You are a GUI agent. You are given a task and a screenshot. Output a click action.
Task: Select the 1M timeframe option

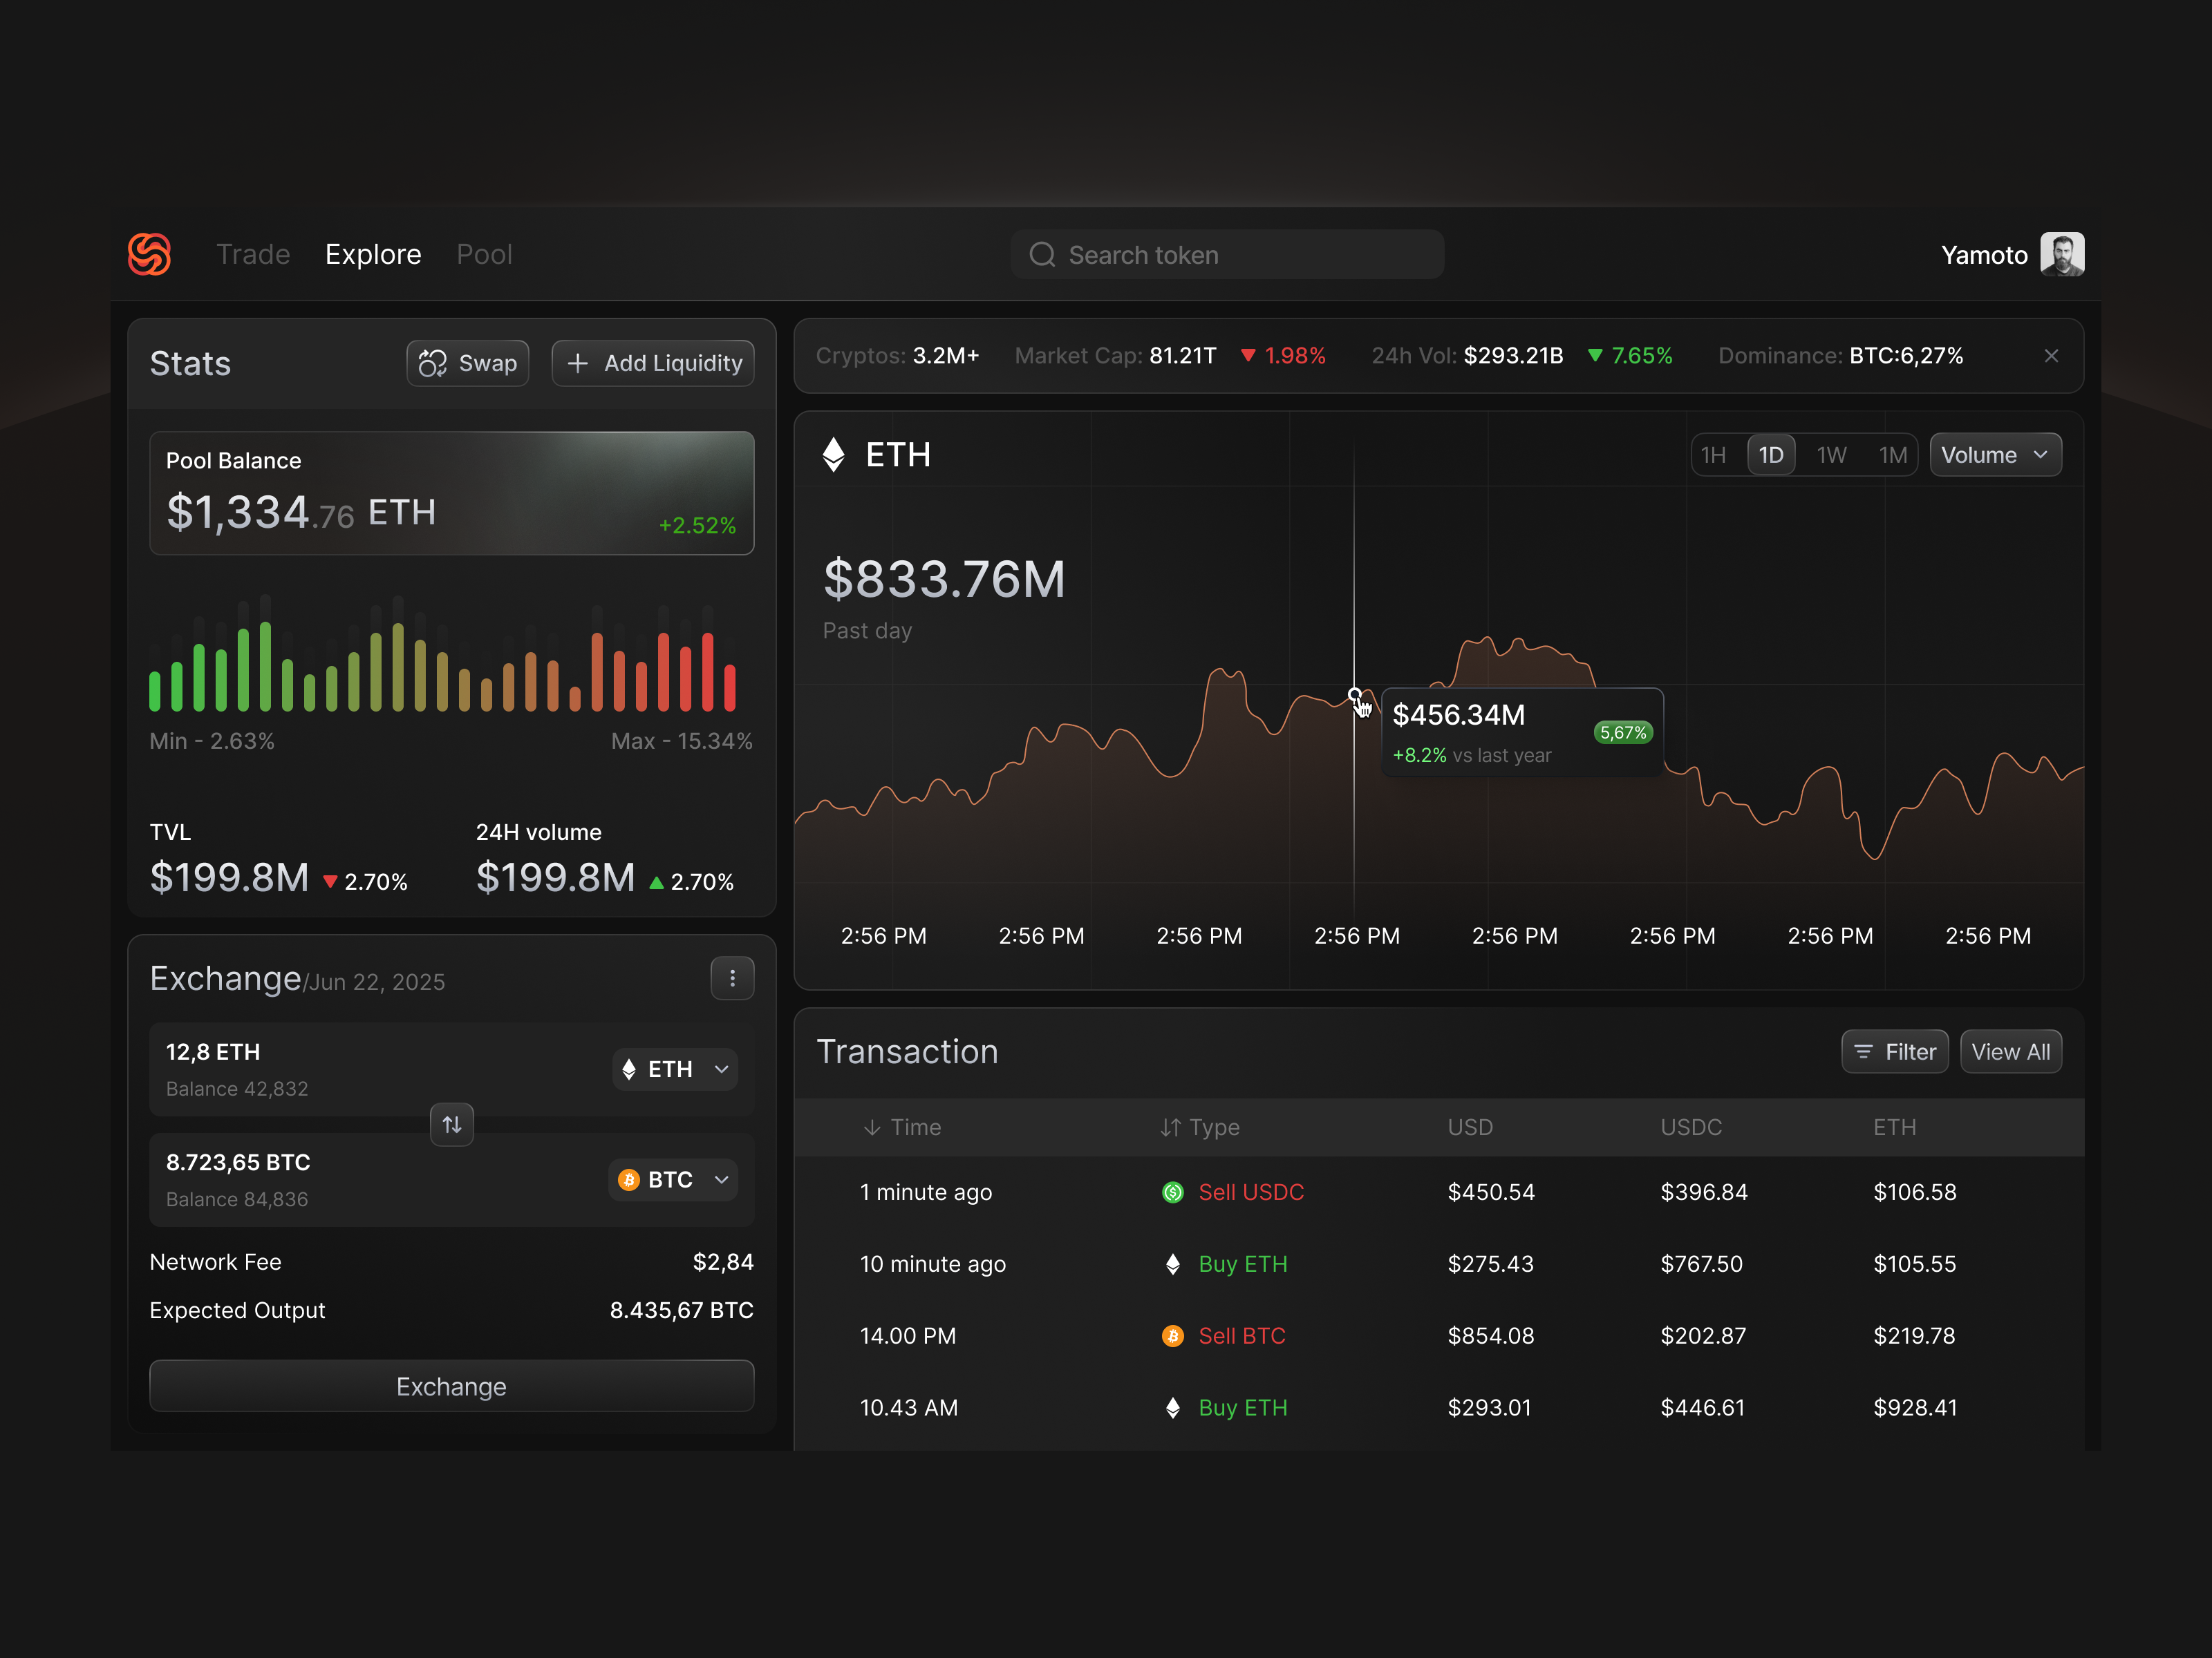pyautogui.click(x=1893, y=455)
